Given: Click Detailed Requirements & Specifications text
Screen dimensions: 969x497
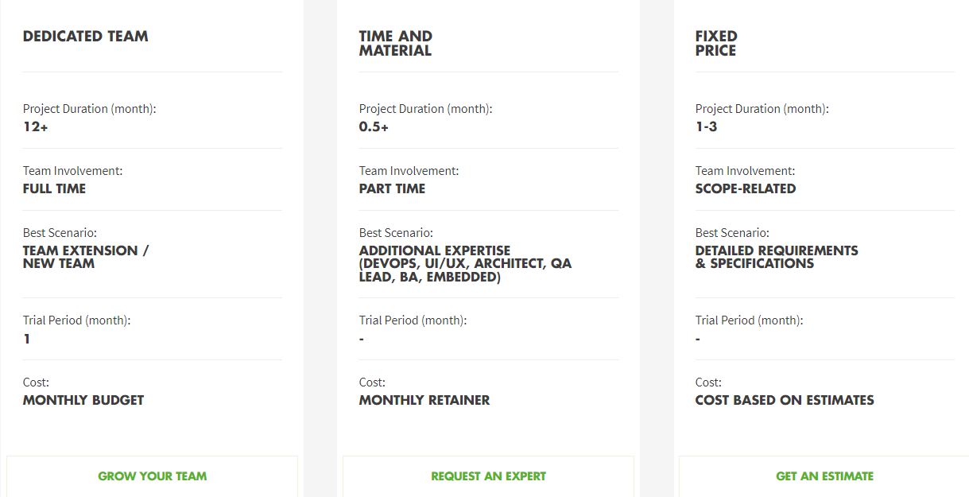Looking at the screenshot, I should 776,257.
